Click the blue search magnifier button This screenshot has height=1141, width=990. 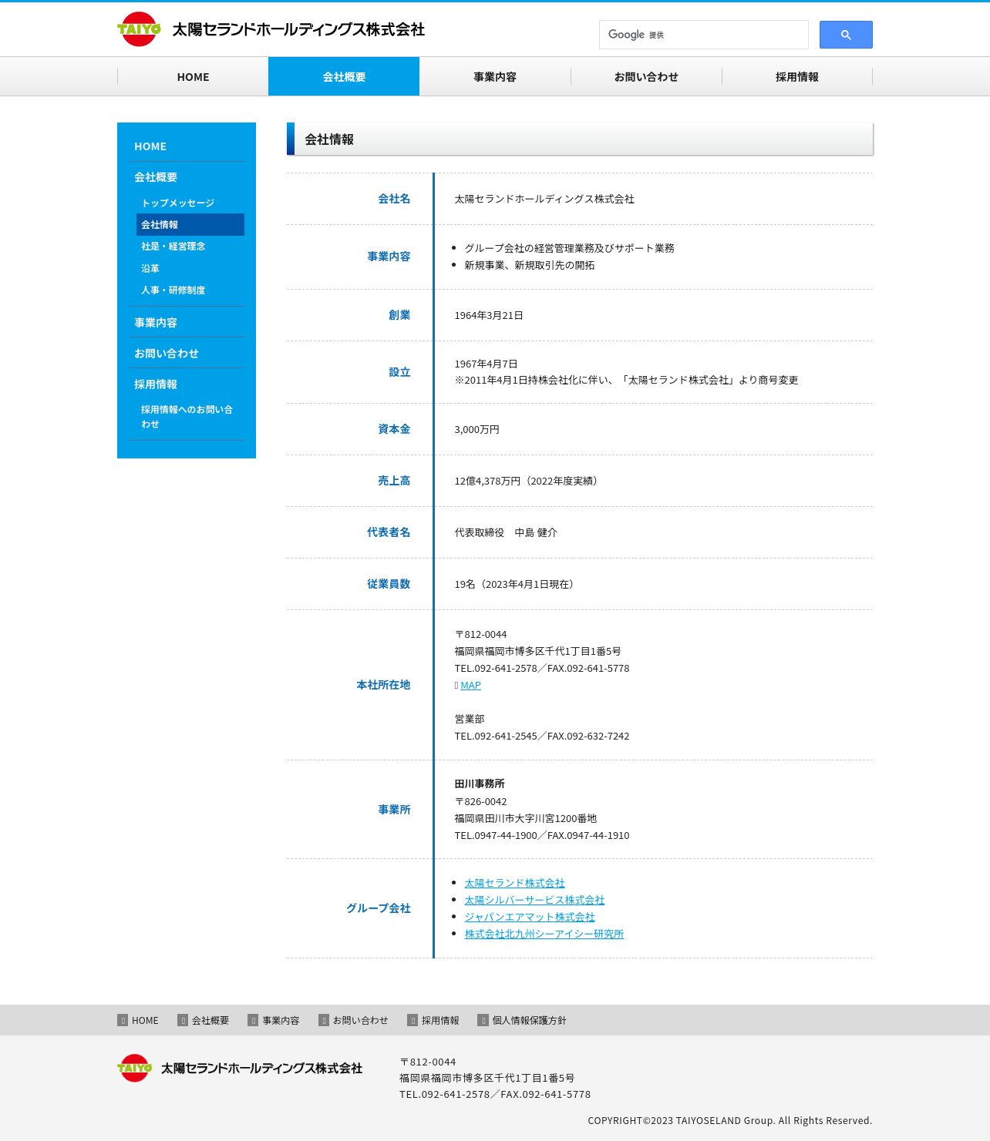point(846,35)
